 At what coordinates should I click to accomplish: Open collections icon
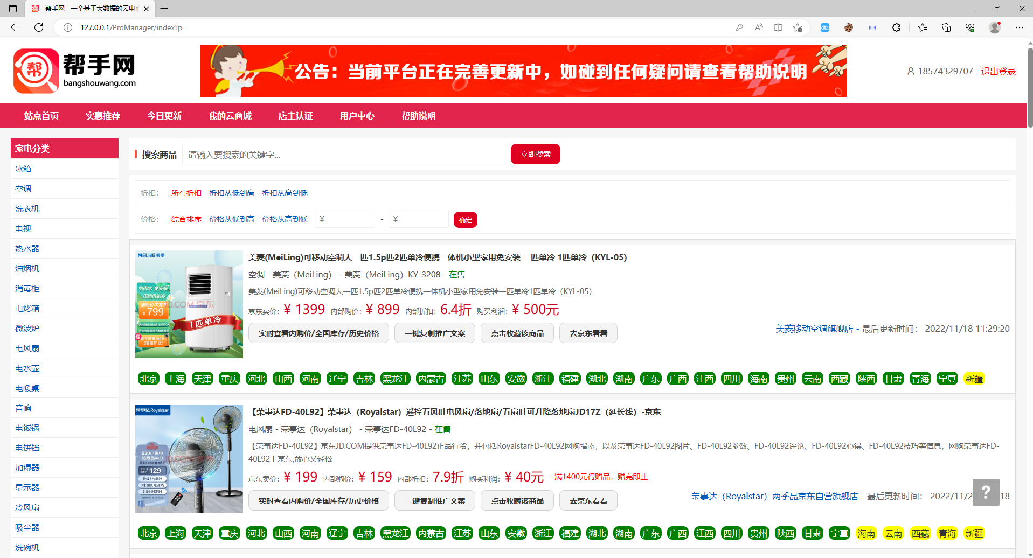tap(946, 27)
